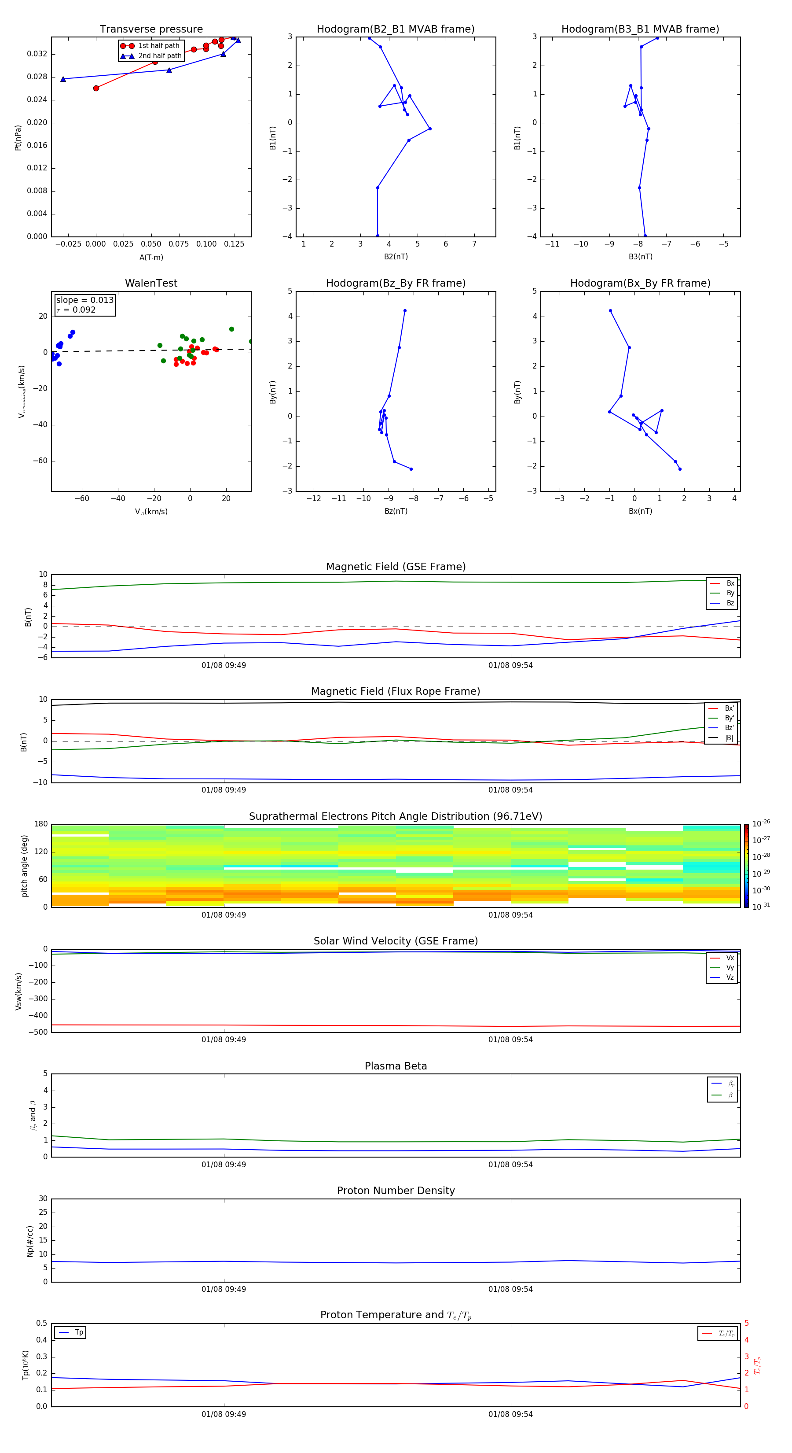Click the Bz' legend entry in Flux Rope panel

pos(721,728)
